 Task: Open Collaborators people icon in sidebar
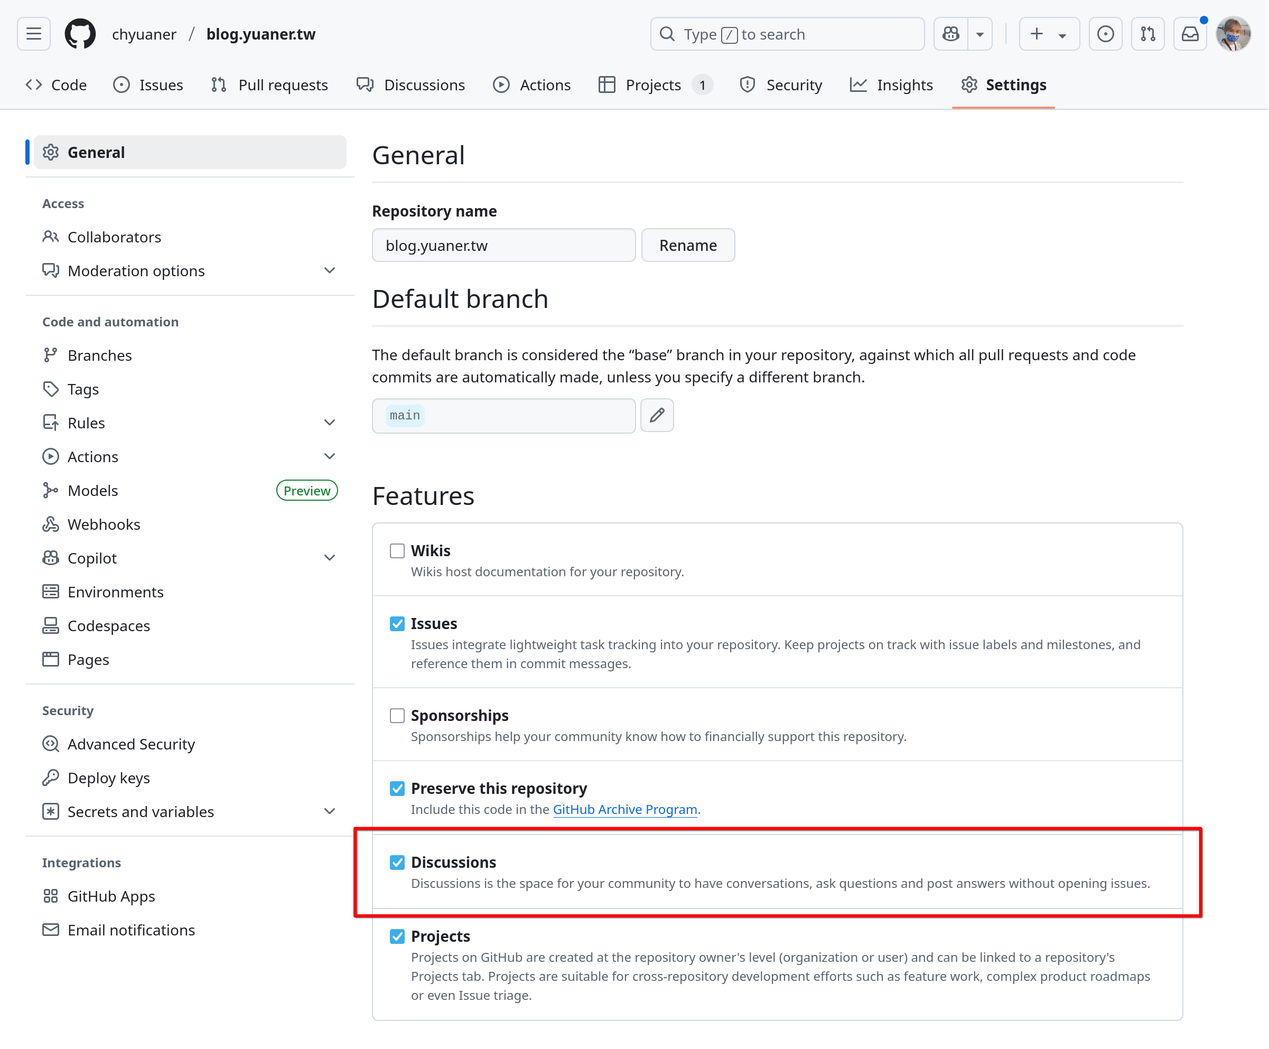coord(51,237)
